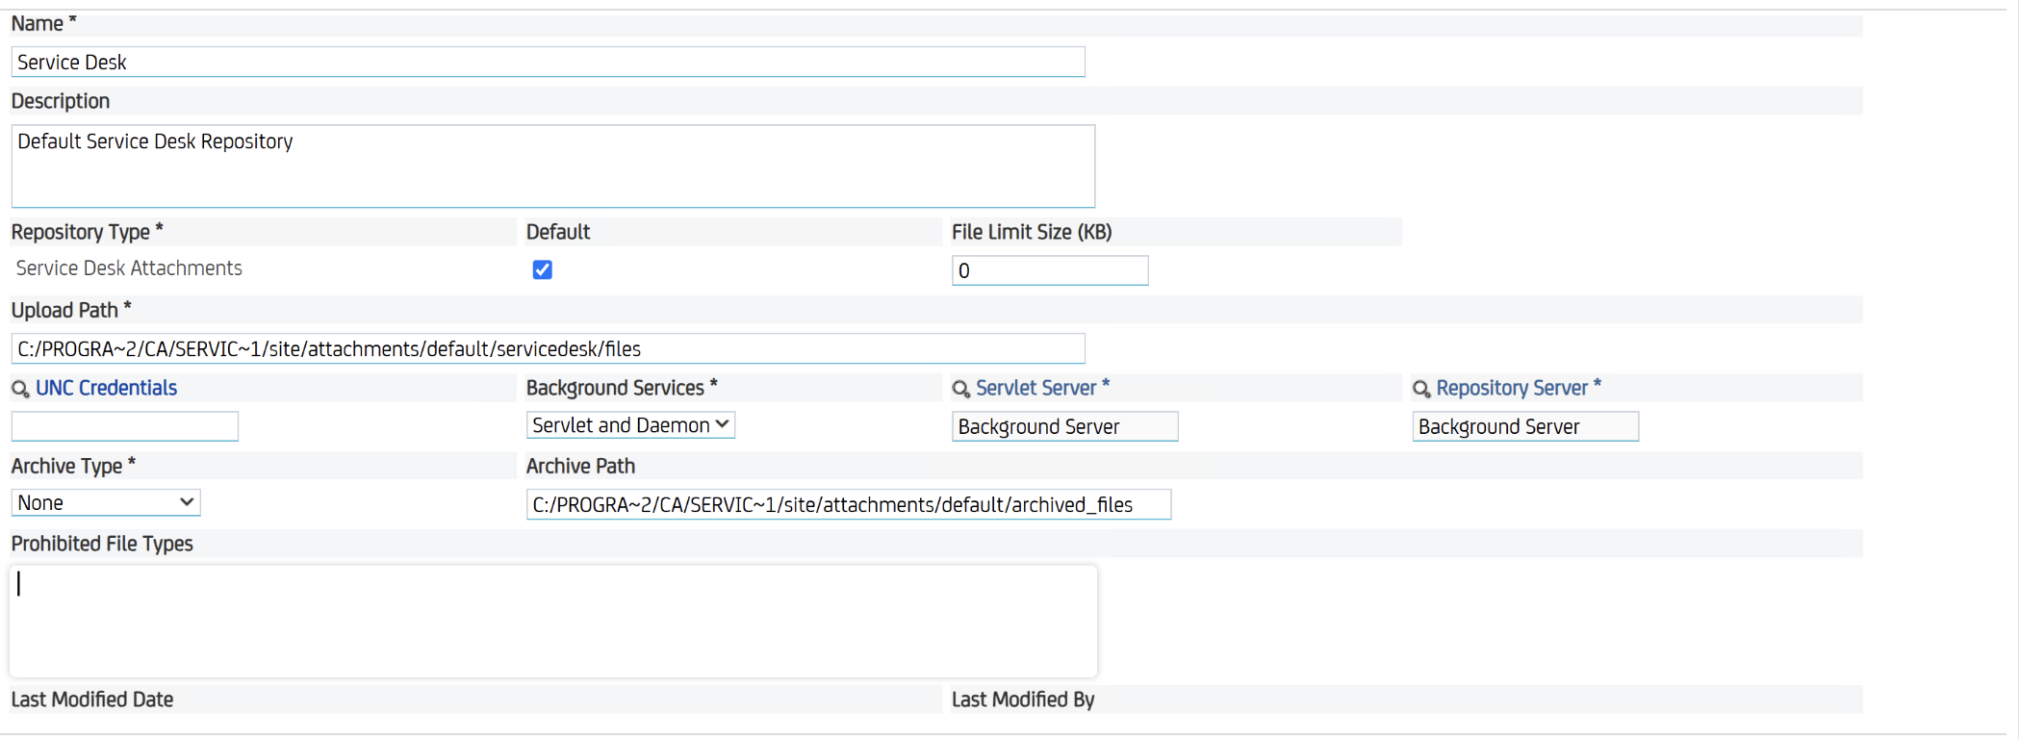
Task: Select the File Limit Size field
Action: click(1049, 270)
